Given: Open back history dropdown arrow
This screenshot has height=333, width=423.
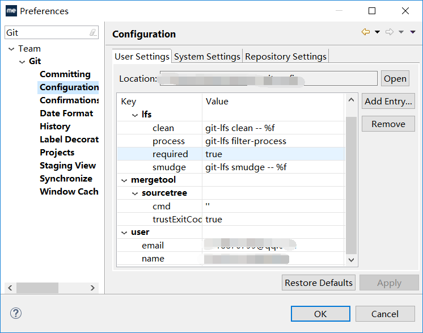Looking at the screenshot, I should pos(377,32).
